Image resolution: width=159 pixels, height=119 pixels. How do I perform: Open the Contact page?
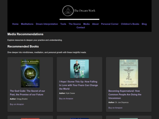point(81,27)
